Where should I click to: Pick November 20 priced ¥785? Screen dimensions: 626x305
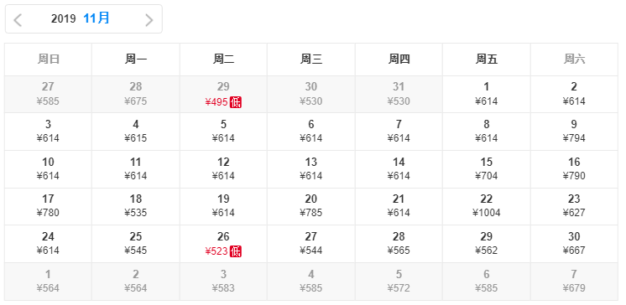(311, 206)
